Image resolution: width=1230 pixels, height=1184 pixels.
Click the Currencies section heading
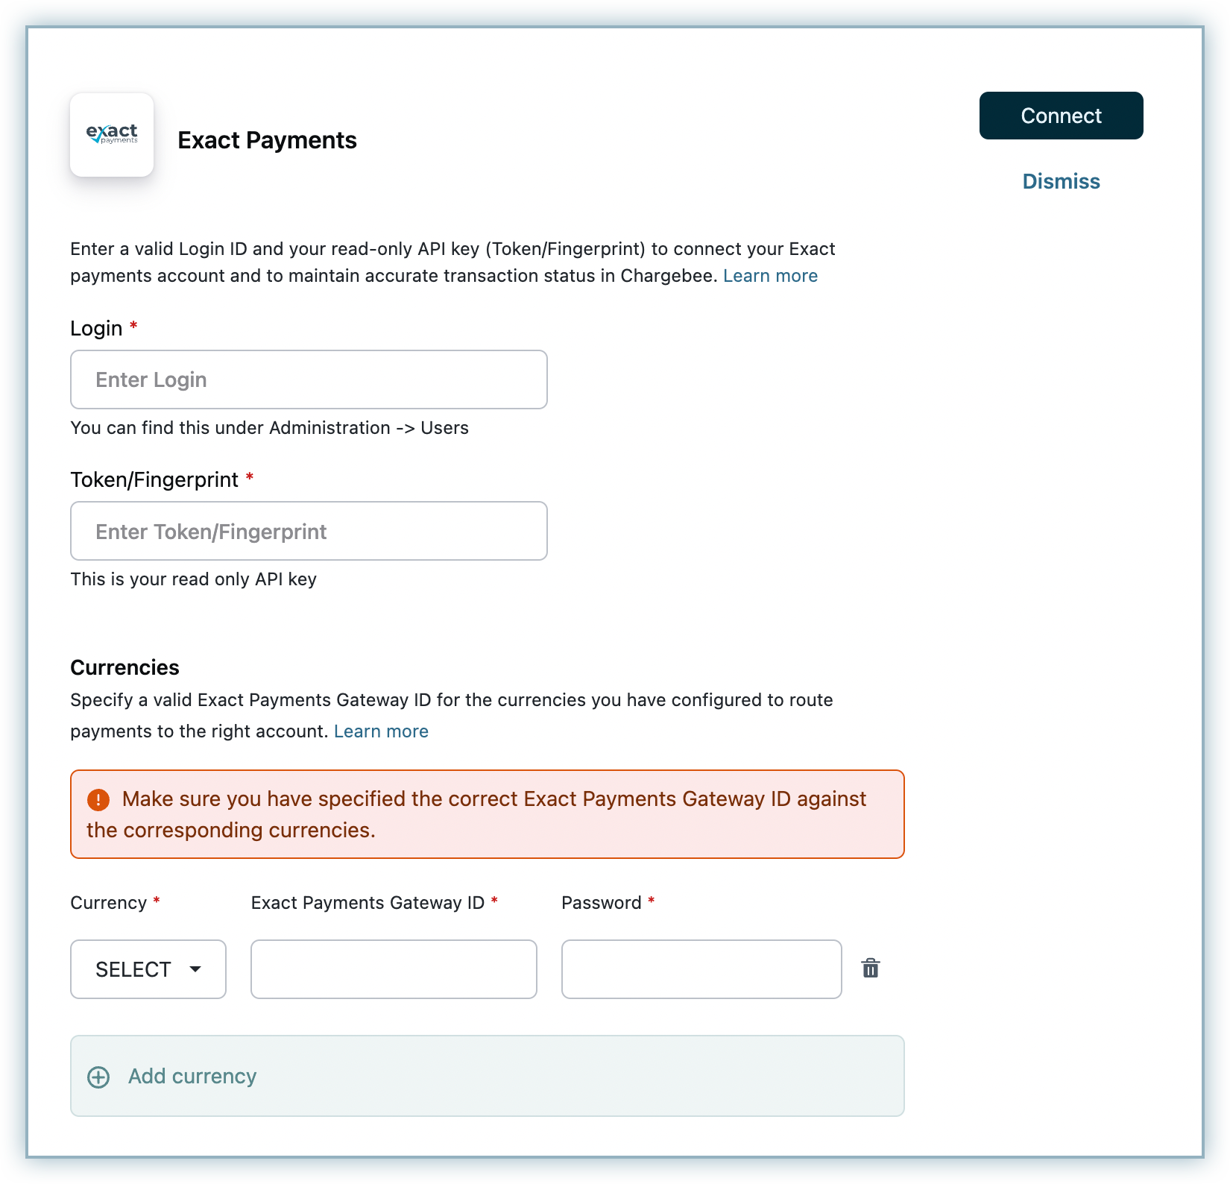pos(124,667)
